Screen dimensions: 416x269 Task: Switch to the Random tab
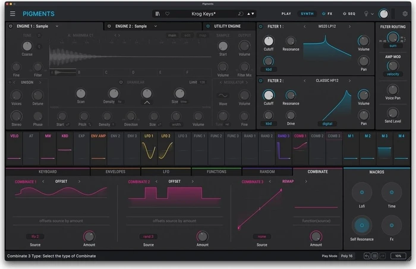click(x=267, y=172)
